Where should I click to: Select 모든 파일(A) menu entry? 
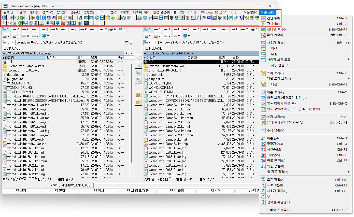305,180
